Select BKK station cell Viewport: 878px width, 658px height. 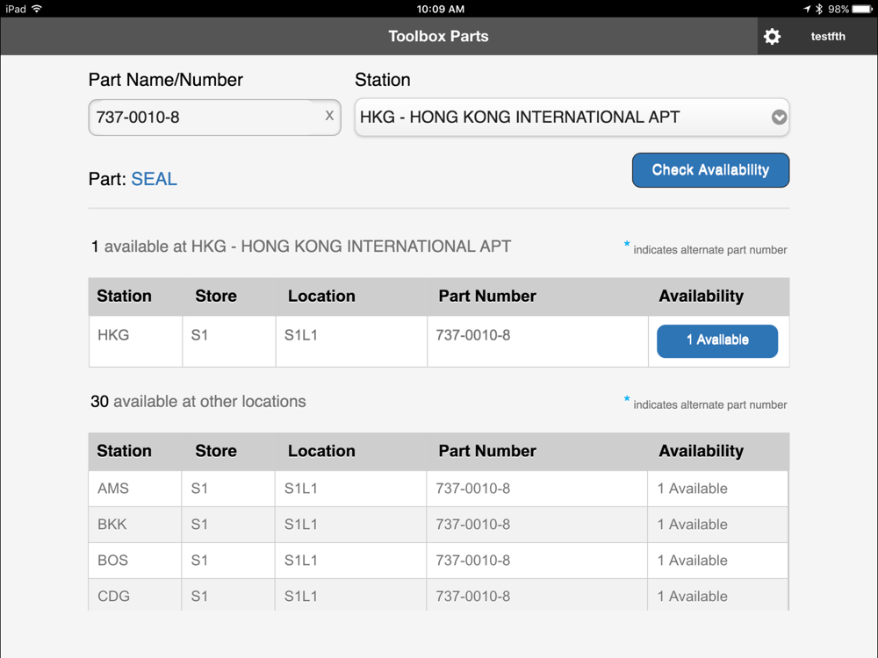point(135,525)
